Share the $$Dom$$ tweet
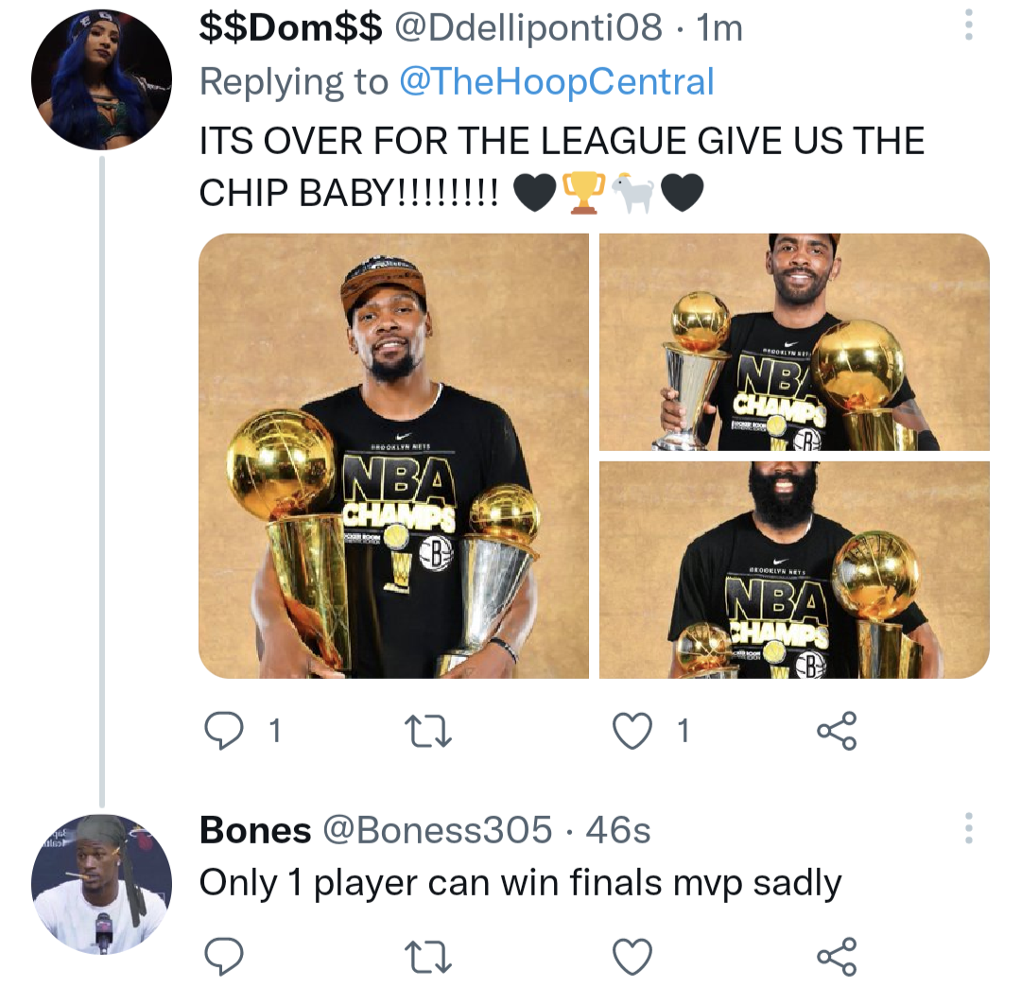 pos(836,731)
